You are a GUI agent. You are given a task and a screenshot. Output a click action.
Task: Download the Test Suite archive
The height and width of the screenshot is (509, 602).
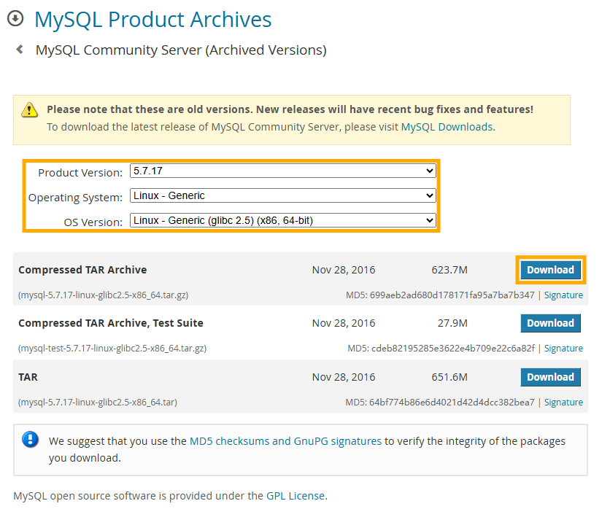[550, 323]
